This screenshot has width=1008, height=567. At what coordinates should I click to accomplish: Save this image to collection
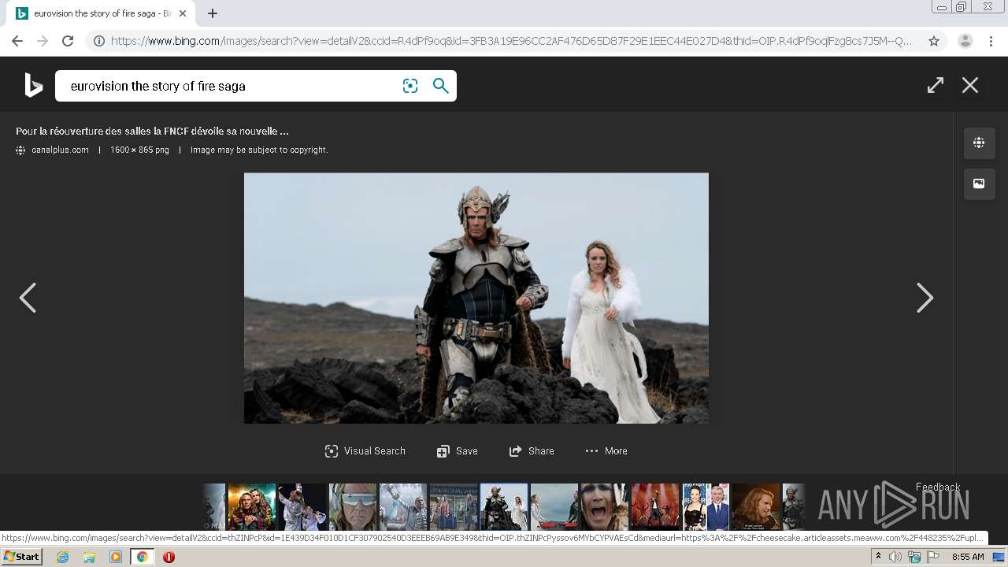458,451
